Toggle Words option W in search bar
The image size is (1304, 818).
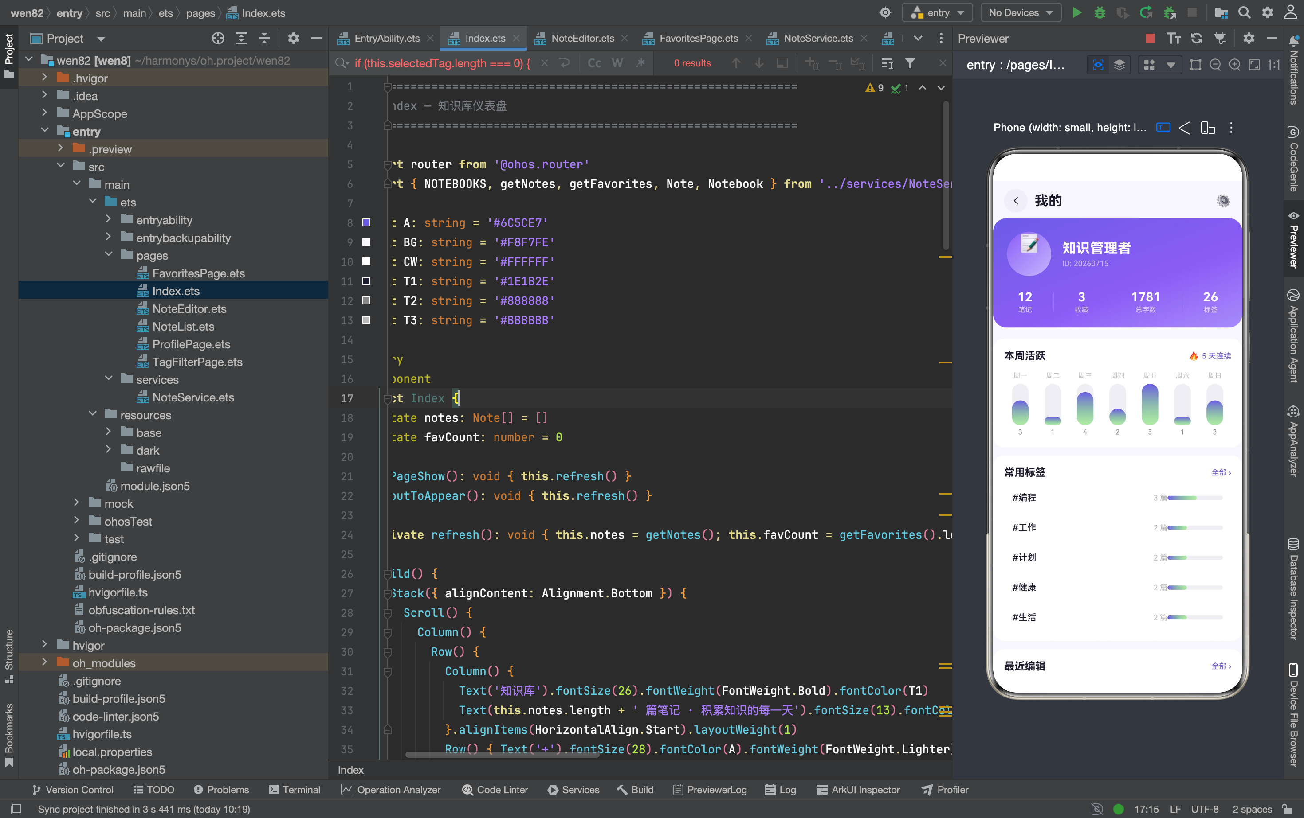[617, 63]
